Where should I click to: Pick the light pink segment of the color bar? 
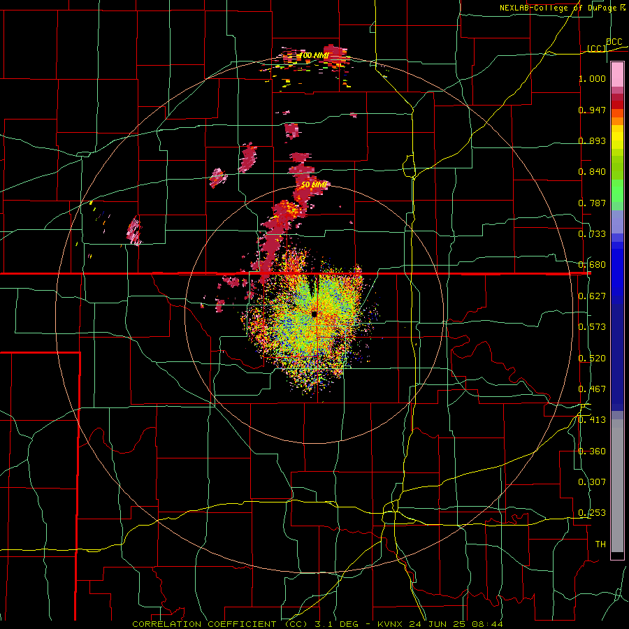(617, 74)
